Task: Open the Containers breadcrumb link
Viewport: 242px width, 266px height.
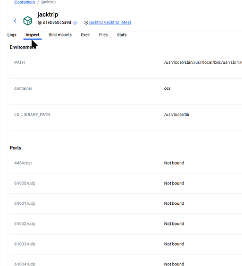Action: coord(24,2)
